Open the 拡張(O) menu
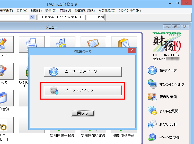Viewport: 194px width, 144px height. pos(51,11)
